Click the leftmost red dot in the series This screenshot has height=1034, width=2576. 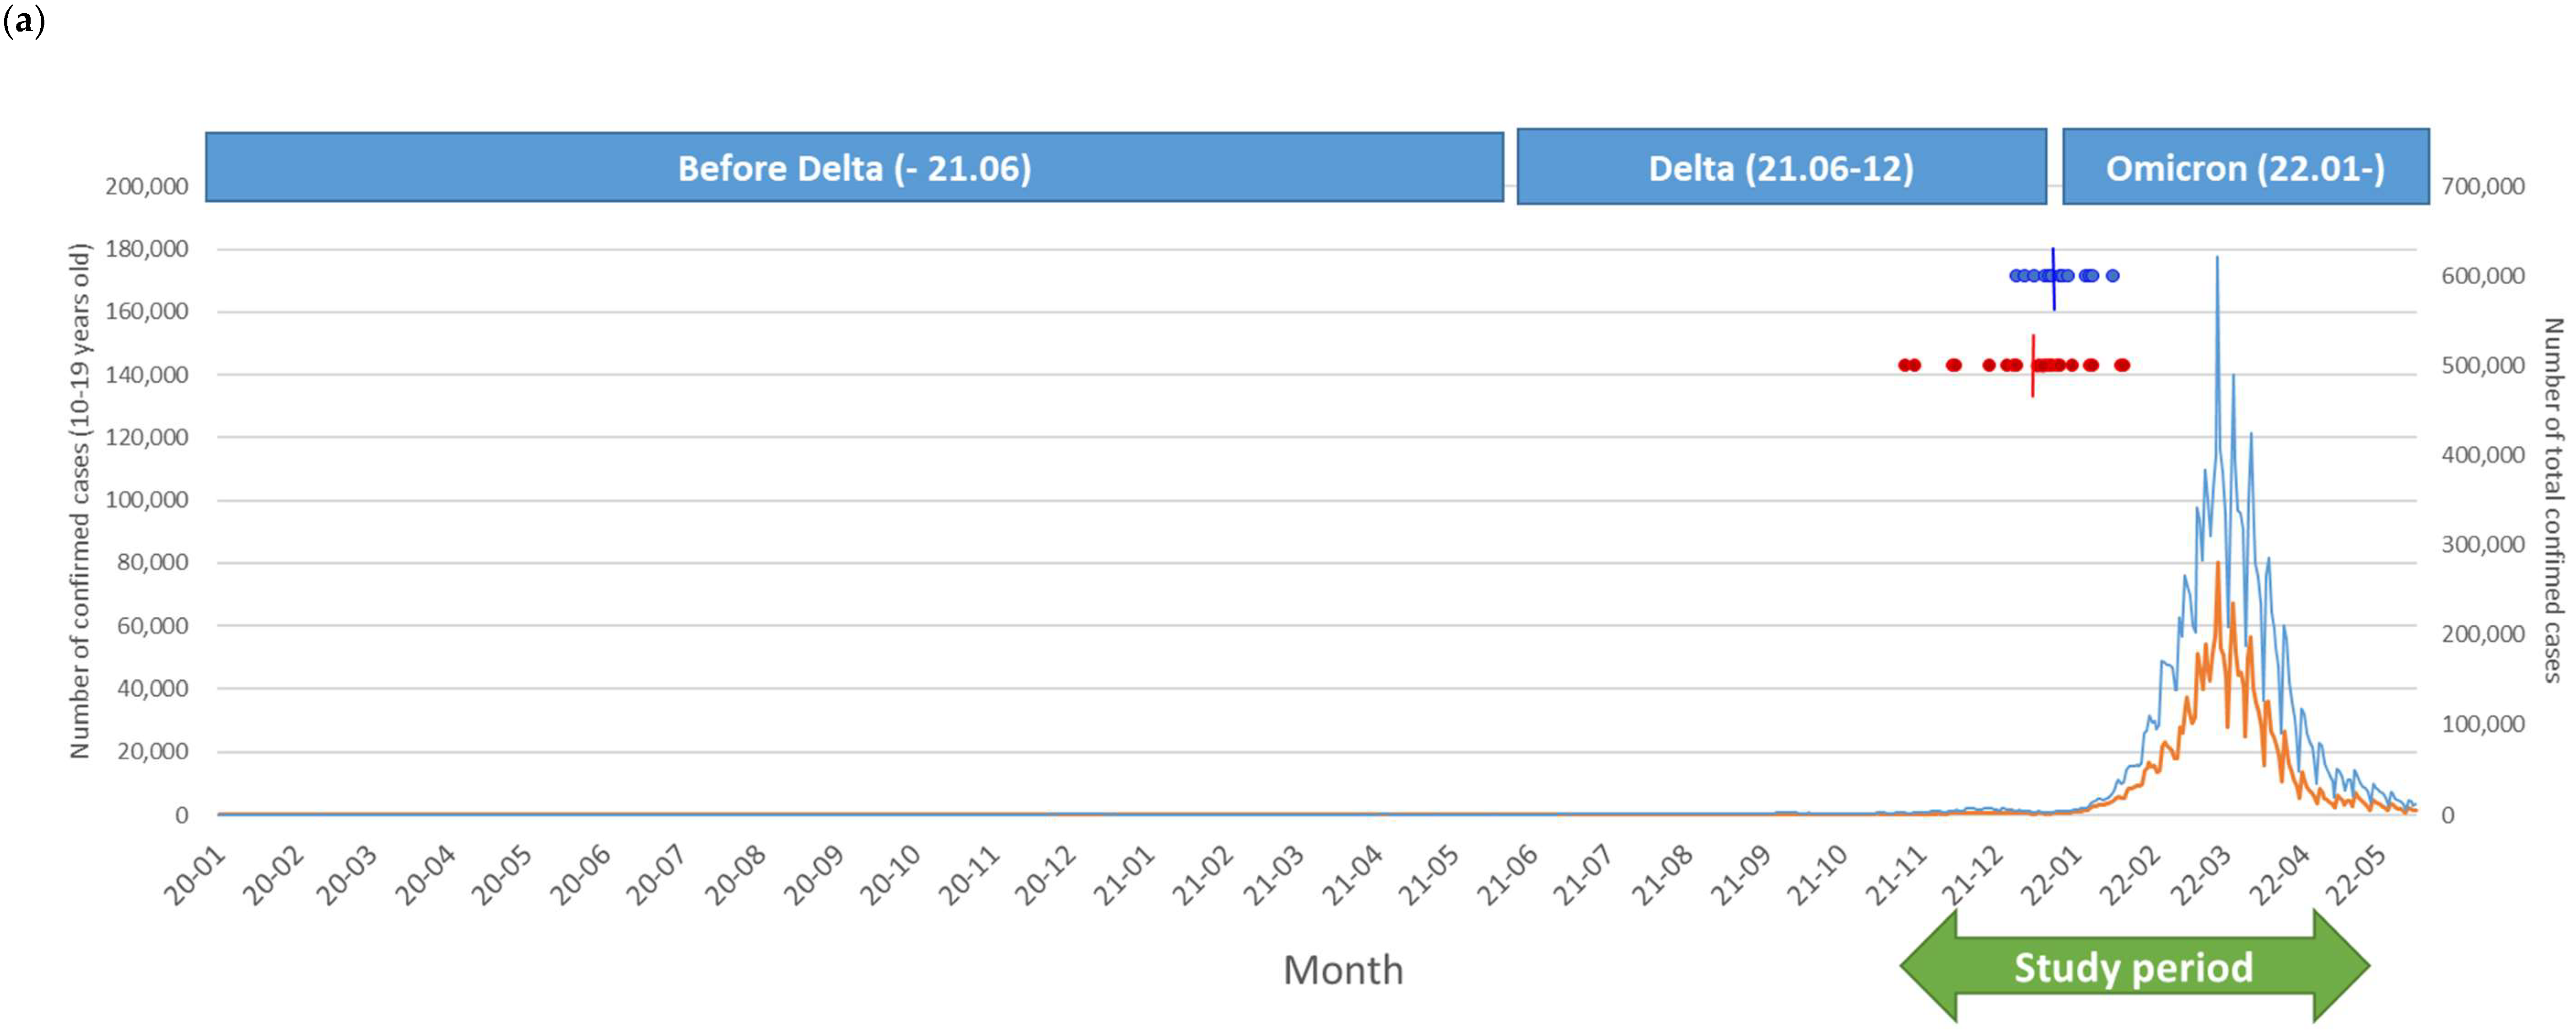(1904, 365)
